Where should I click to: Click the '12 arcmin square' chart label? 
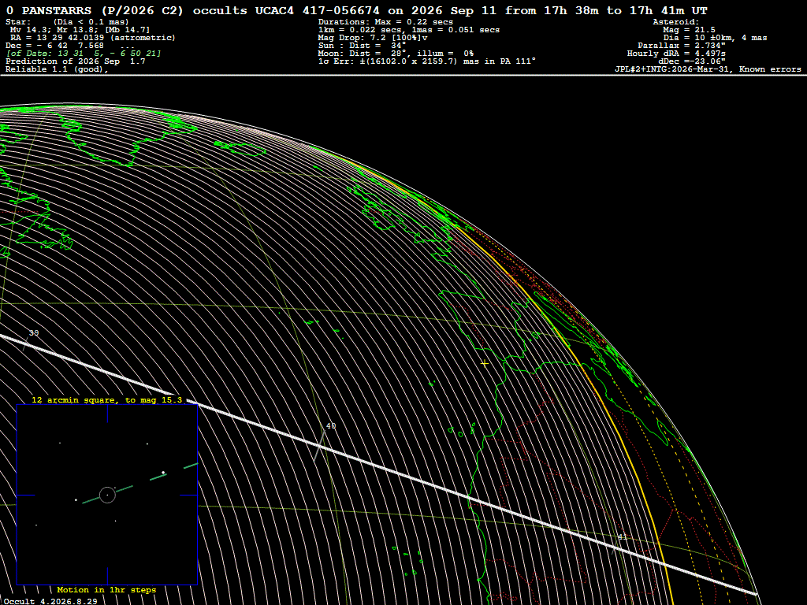106,399
